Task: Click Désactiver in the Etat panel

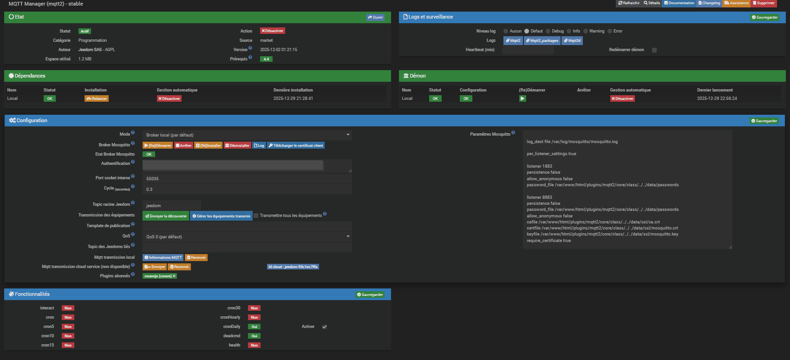Action: 273,31
